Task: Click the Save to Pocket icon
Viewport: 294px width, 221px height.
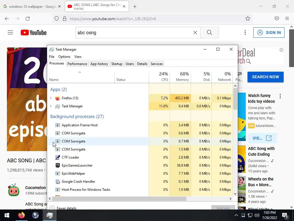Action: click(277, 18)
